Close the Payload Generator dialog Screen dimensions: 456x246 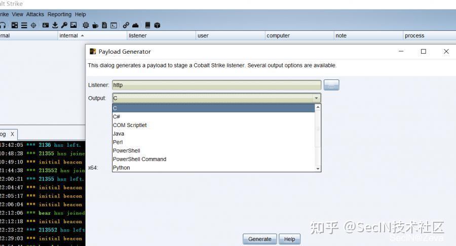tap(446, 52)
